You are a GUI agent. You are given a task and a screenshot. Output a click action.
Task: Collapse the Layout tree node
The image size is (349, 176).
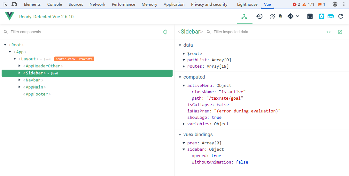[x=15, y=59]
